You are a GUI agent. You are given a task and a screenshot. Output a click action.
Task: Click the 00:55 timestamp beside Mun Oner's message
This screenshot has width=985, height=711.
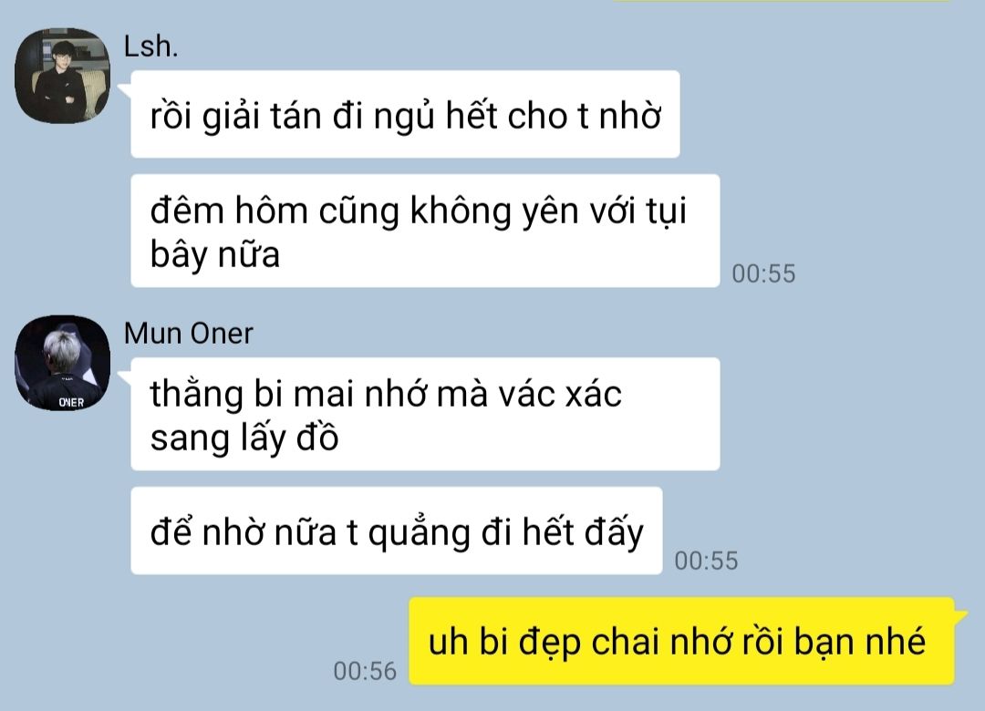[706, 561]
